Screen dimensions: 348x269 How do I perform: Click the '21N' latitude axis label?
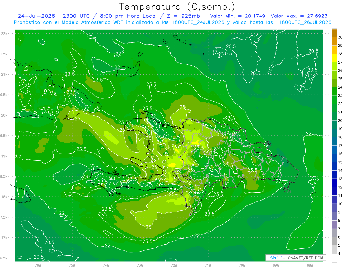4,74
